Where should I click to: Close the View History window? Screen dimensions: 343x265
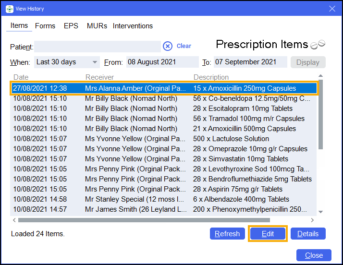coord(331,9)
